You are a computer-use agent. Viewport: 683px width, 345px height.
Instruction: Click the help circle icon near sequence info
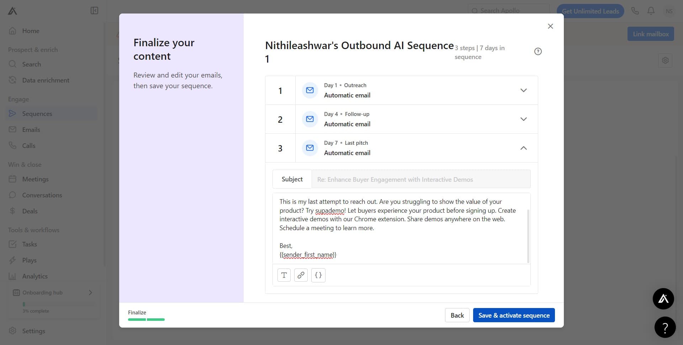tap(538, 52)
